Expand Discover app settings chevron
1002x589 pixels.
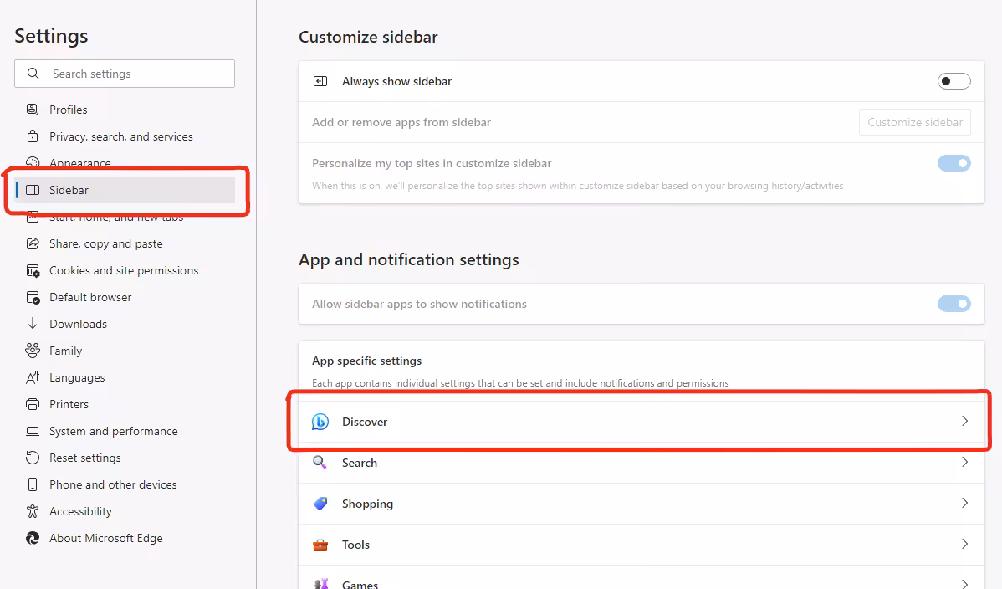point(965,421)
